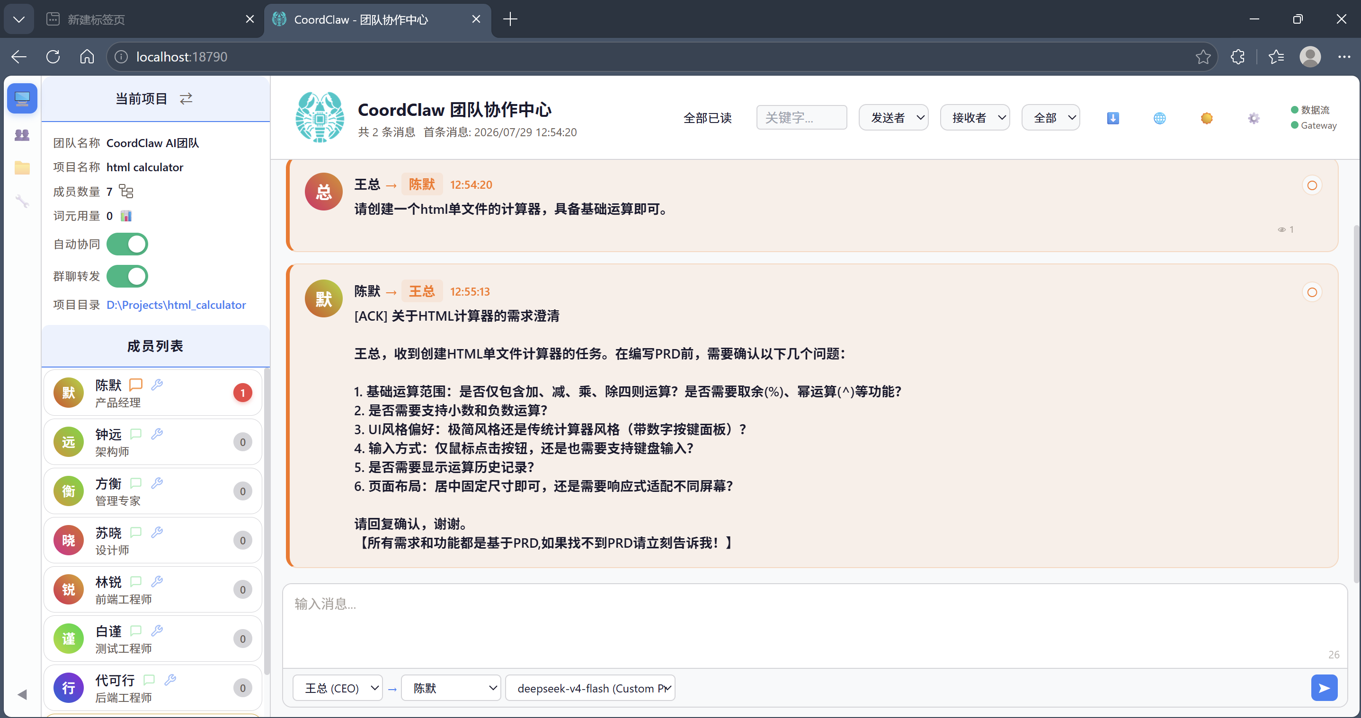Open chat bubble icon for 钟远
This screenshot has width=1361, height=718.
click(136, 434)
